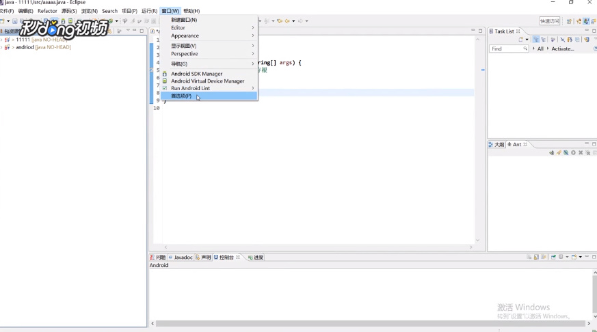Image resolution: width=597 pixels, height=332 pixels.
Task: Open the 源码(S) source menu
Action: (x=69, y=11)
